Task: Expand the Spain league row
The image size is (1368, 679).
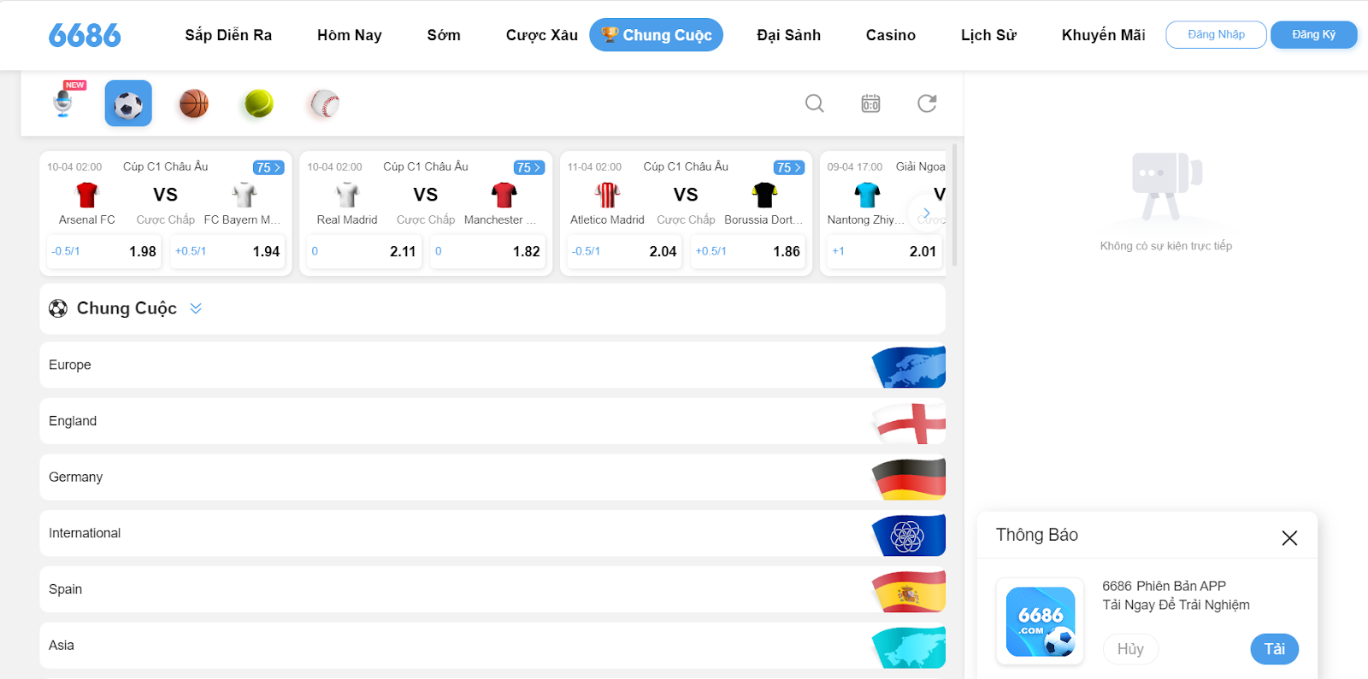Action: [x=492, y=589]
